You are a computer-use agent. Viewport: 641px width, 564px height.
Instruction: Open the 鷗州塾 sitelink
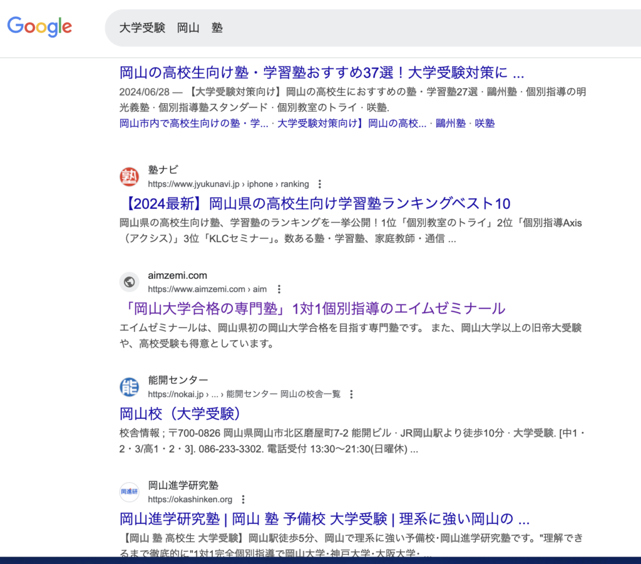(x=451, y=123)
